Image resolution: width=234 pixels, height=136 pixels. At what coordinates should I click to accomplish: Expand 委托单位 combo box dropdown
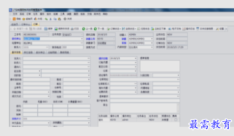pyautogui.click(x=82, y=39)
